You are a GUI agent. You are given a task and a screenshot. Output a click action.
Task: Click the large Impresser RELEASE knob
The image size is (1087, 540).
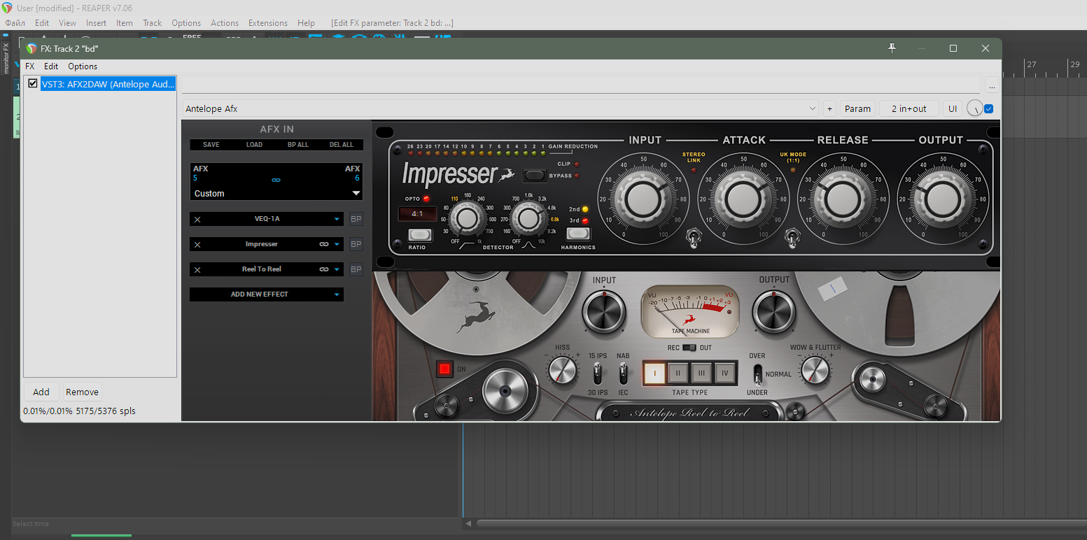843,199
